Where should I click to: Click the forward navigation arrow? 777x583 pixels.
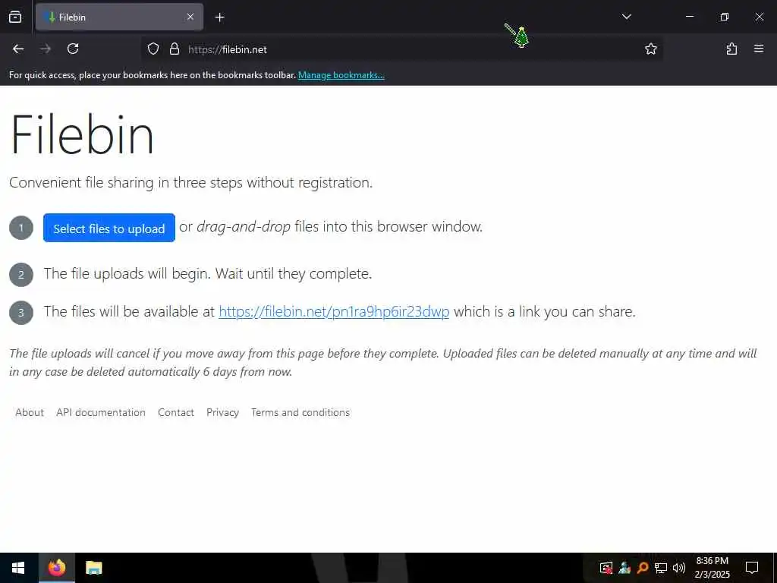tap(46, 49)
